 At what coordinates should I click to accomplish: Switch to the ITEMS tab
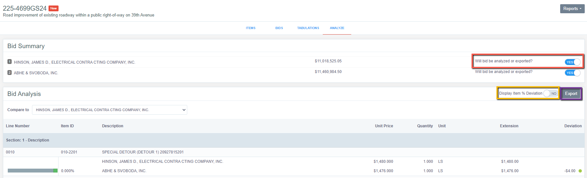tap(250, 28)
